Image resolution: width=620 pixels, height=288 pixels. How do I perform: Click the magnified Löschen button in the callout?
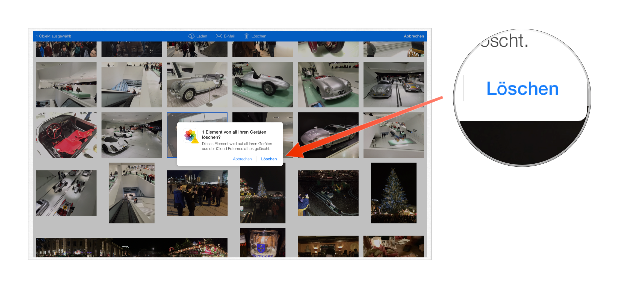tap(522, 88)
